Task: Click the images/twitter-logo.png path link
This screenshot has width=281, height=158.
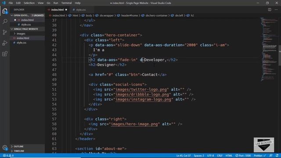Action: point(142,89)
